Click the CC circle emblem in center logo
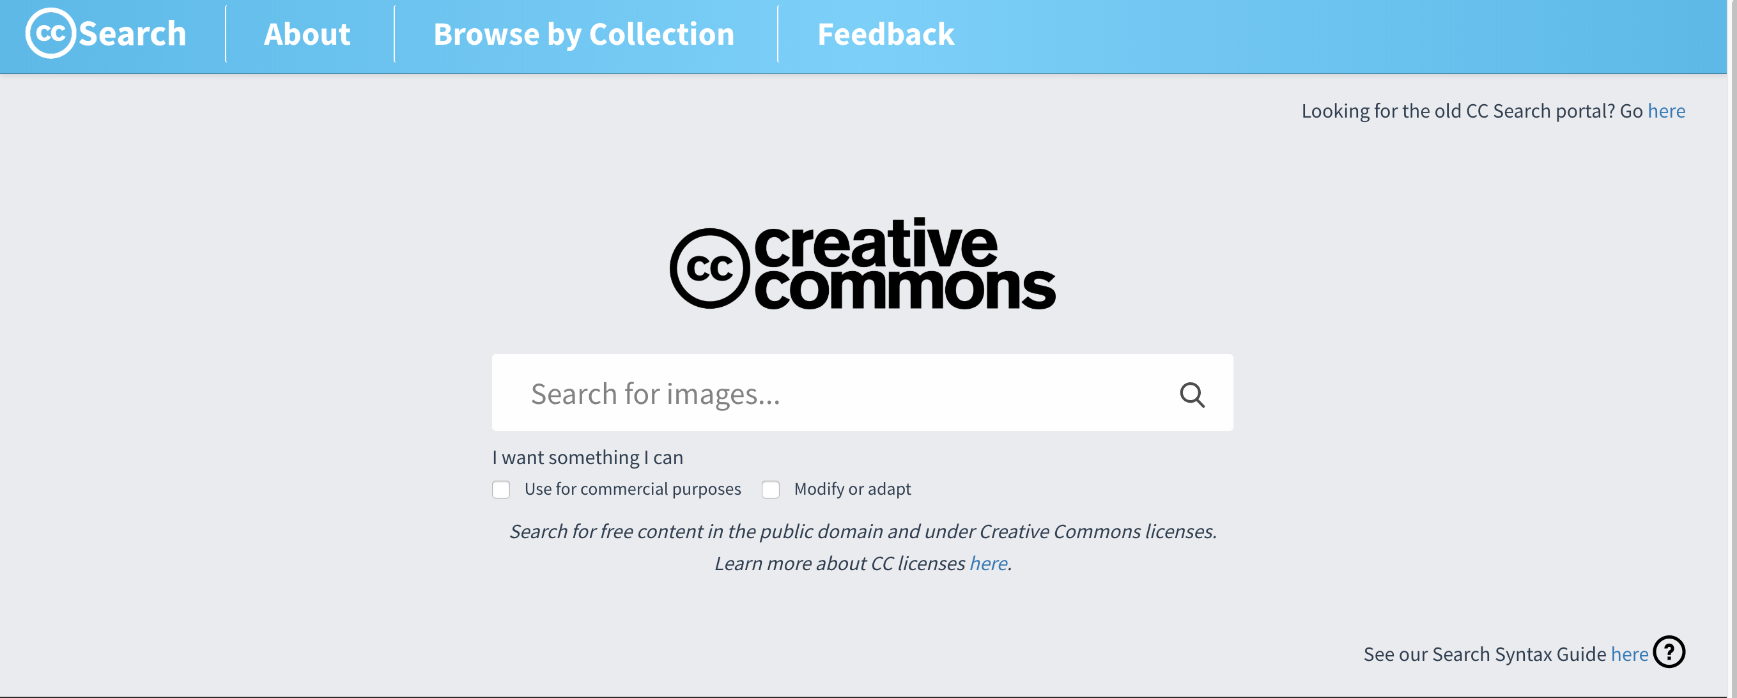Screen dimensions: 1737x698 pos(709,268)
